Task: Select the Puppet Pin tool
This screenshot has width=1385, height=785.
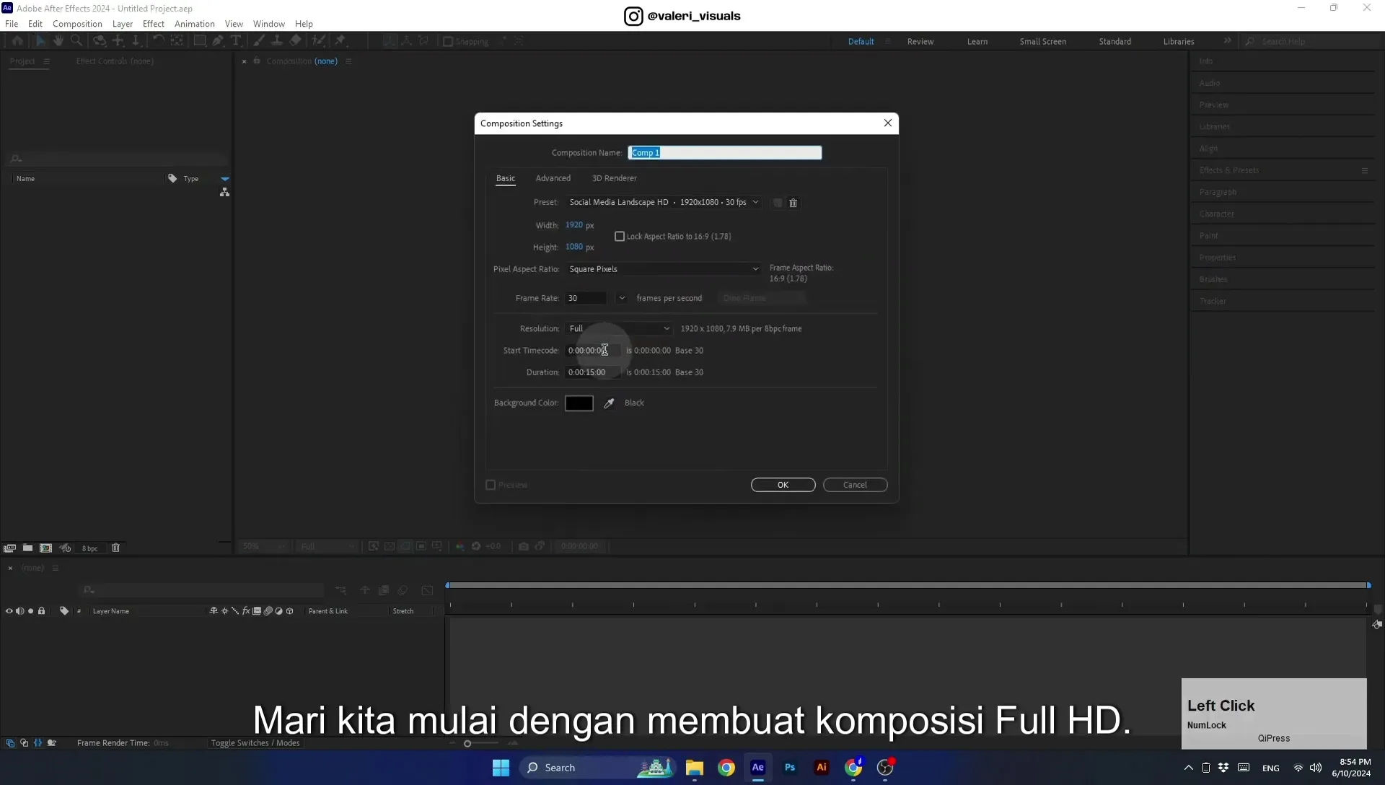Action: click(340, 41)
